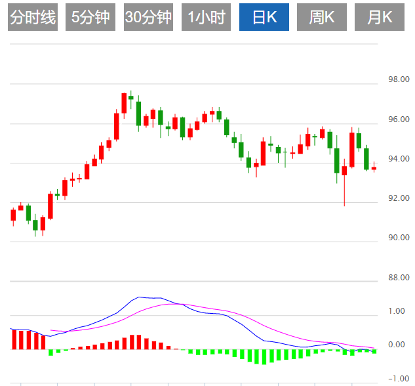Click the 92.00 price axis label
Screen dimensions: 415x386
click(x=399, y=198)
